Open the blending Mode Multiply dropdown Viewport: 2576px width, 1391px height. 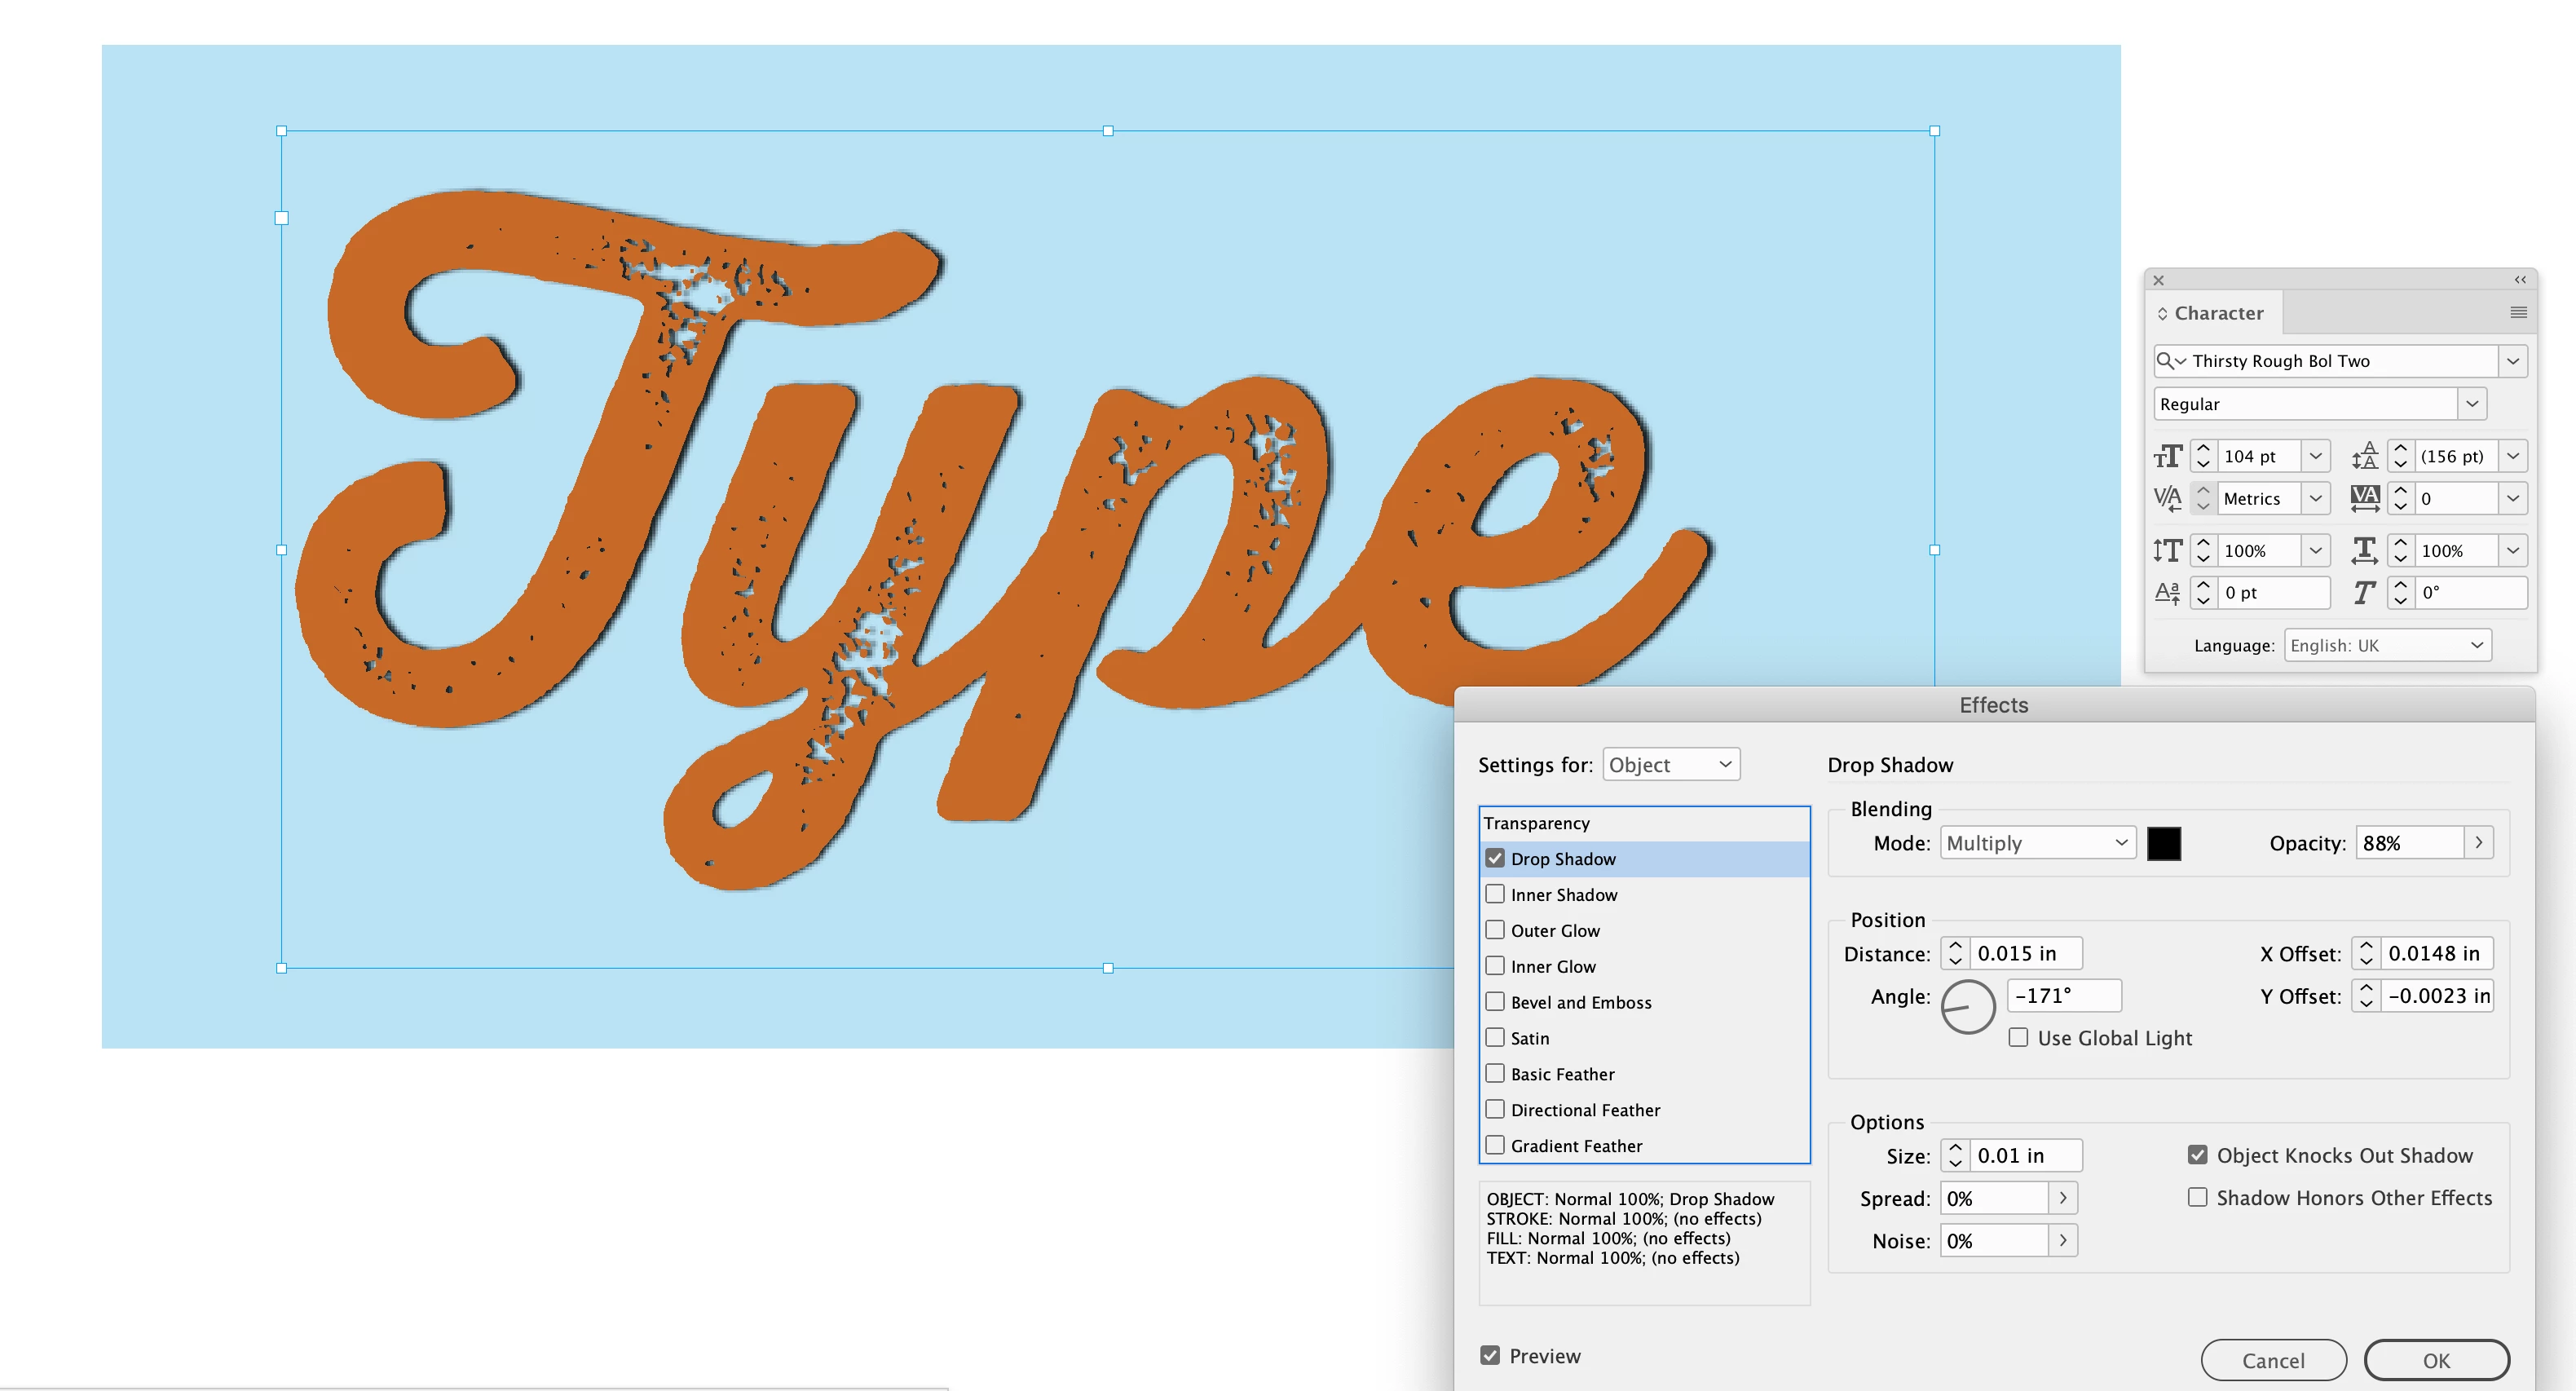(x=2037, y=843)
